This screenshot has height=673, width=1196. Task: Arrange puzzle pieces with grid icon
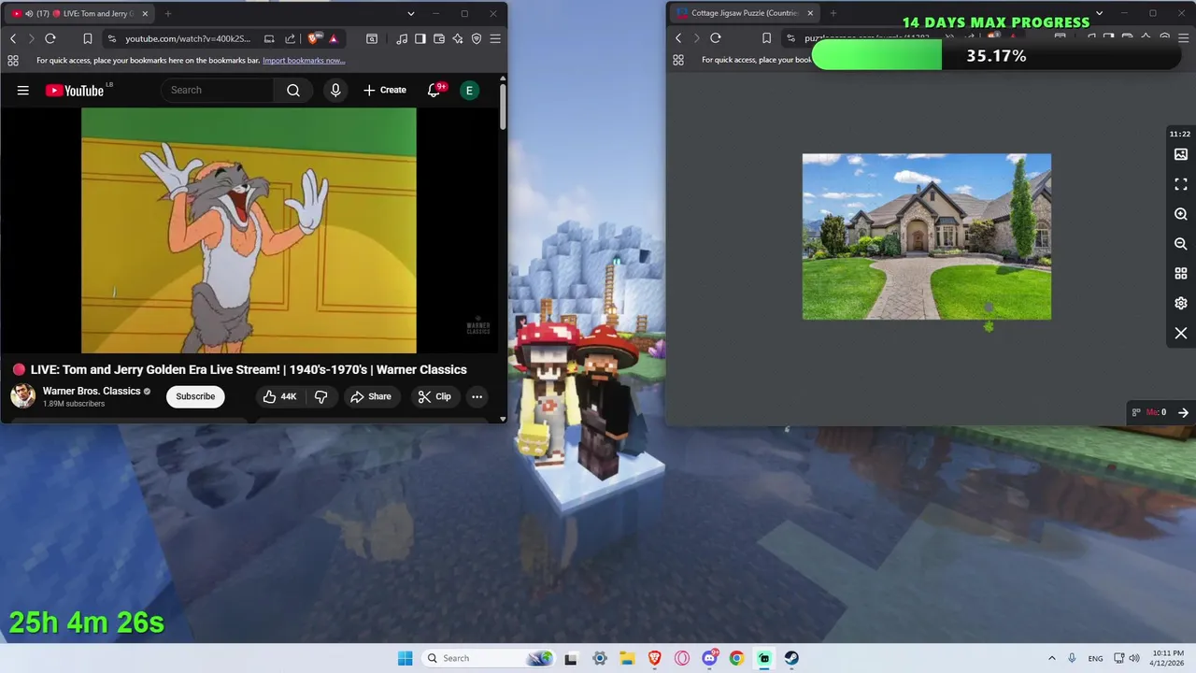(1181, 274)
